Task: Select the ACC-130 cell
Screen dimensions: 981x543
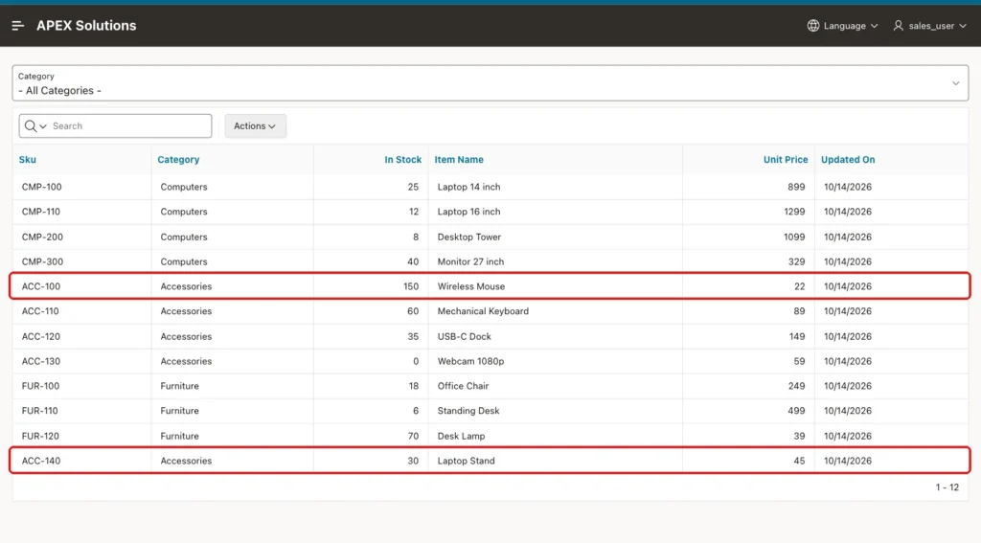Action: point(82,362)
